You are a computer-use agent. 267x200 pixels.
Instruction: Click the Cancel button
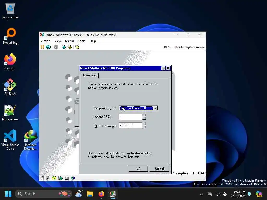click(x=159, y=168)
